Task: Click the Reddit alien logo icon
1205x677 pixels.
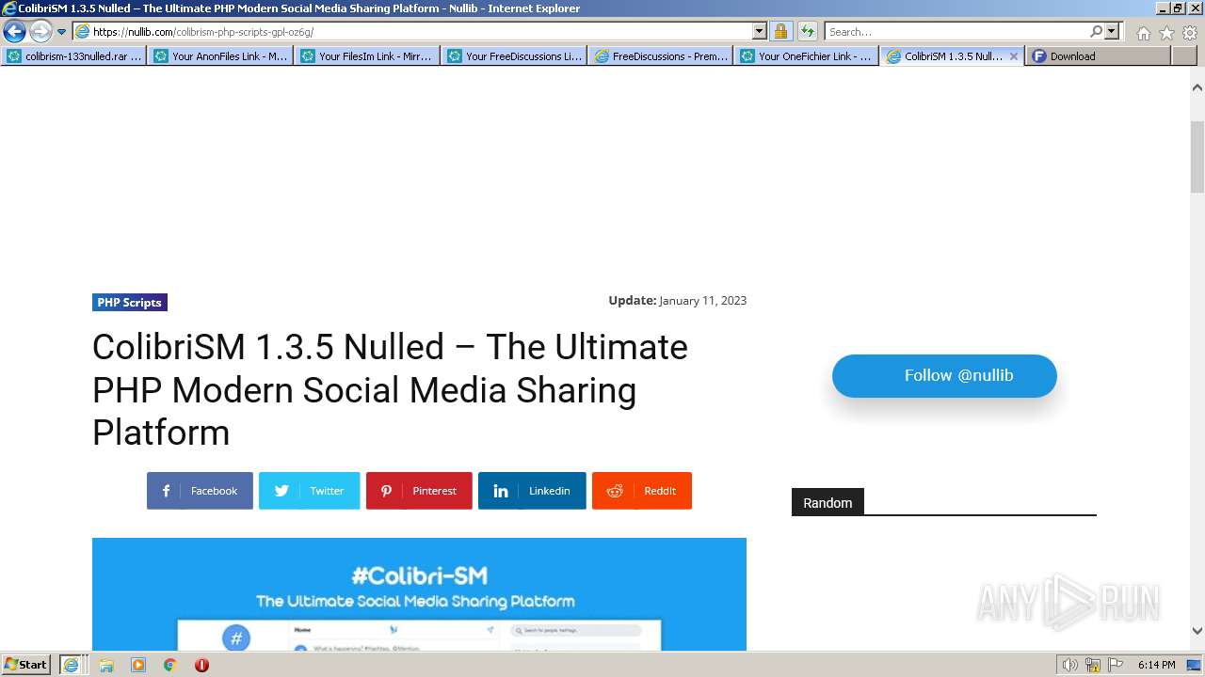Action: point(615,491)
